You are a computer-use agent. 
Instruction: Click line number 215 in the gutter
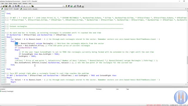tap(3, 63)
